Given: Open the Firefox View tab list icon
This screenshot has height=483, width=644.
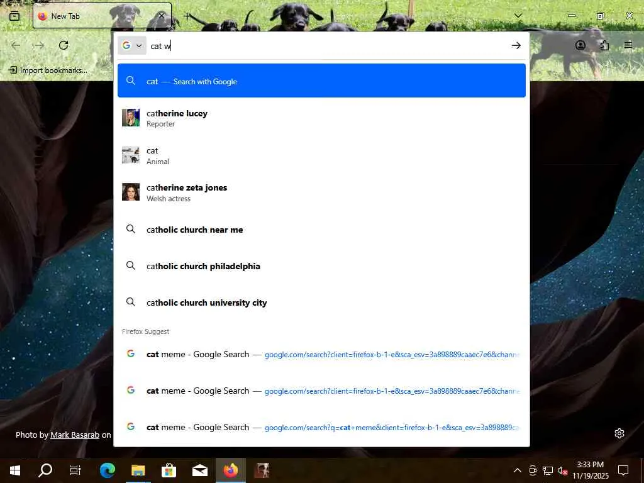Looking at the screenshot, I should [x=14, y=16].
